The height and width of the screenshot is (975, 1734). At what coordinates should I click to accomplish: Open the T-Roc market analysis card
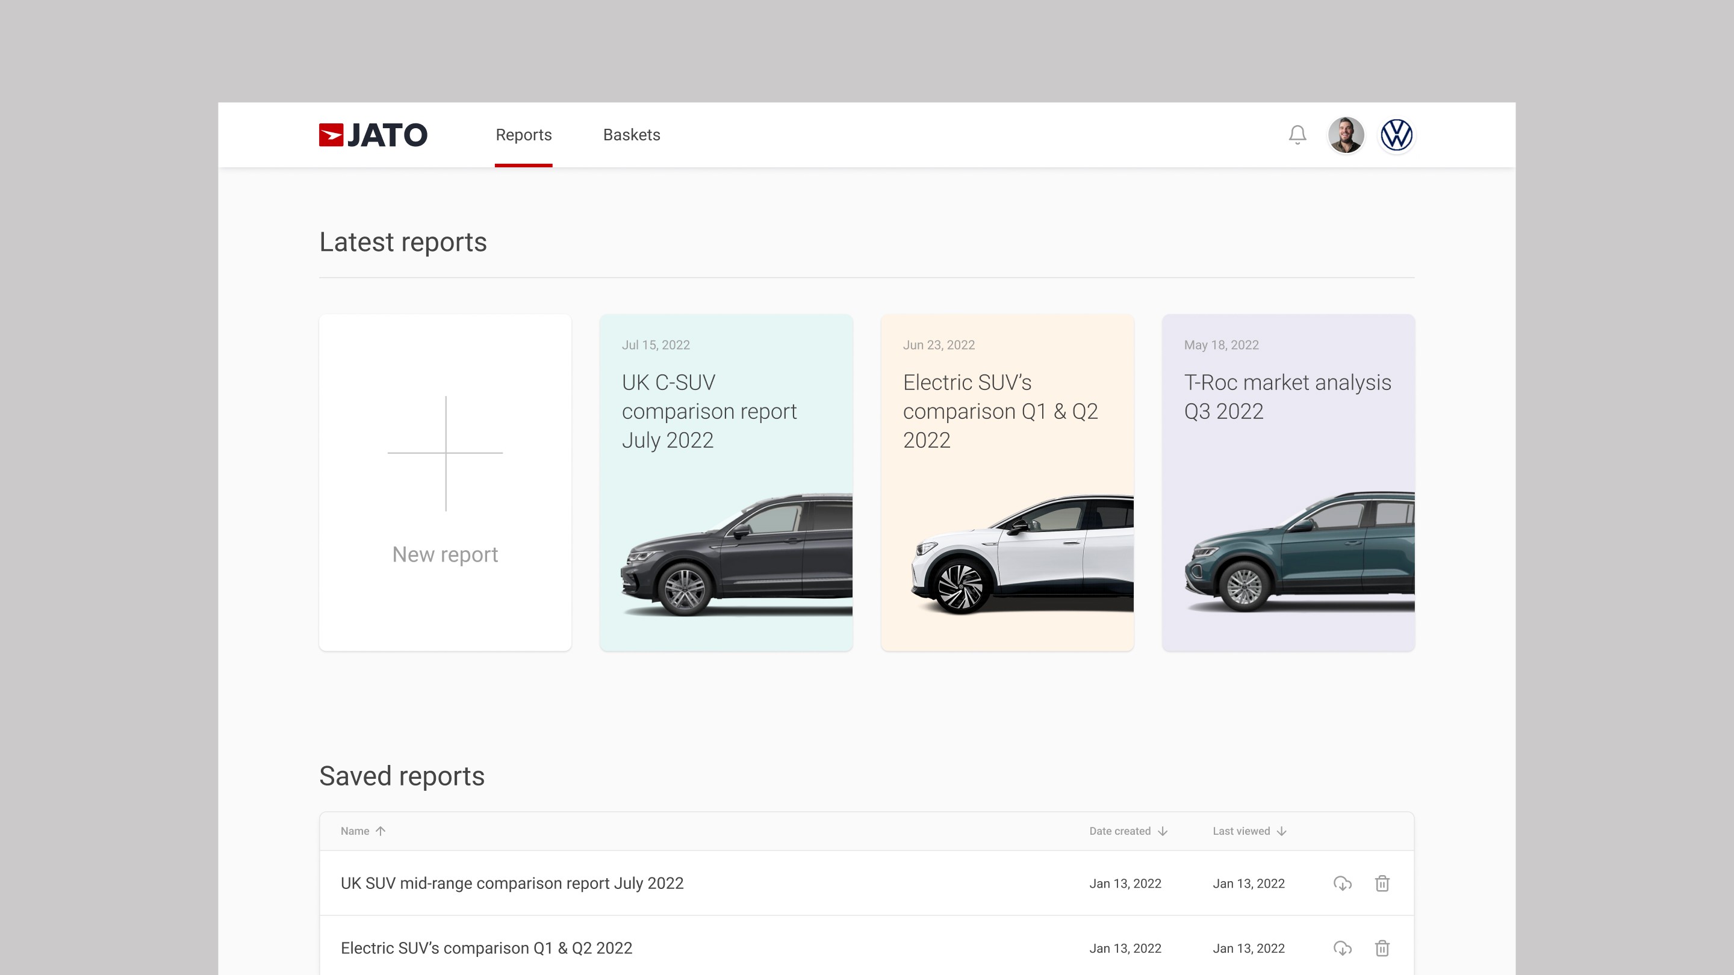click(x=1288, y=481)
